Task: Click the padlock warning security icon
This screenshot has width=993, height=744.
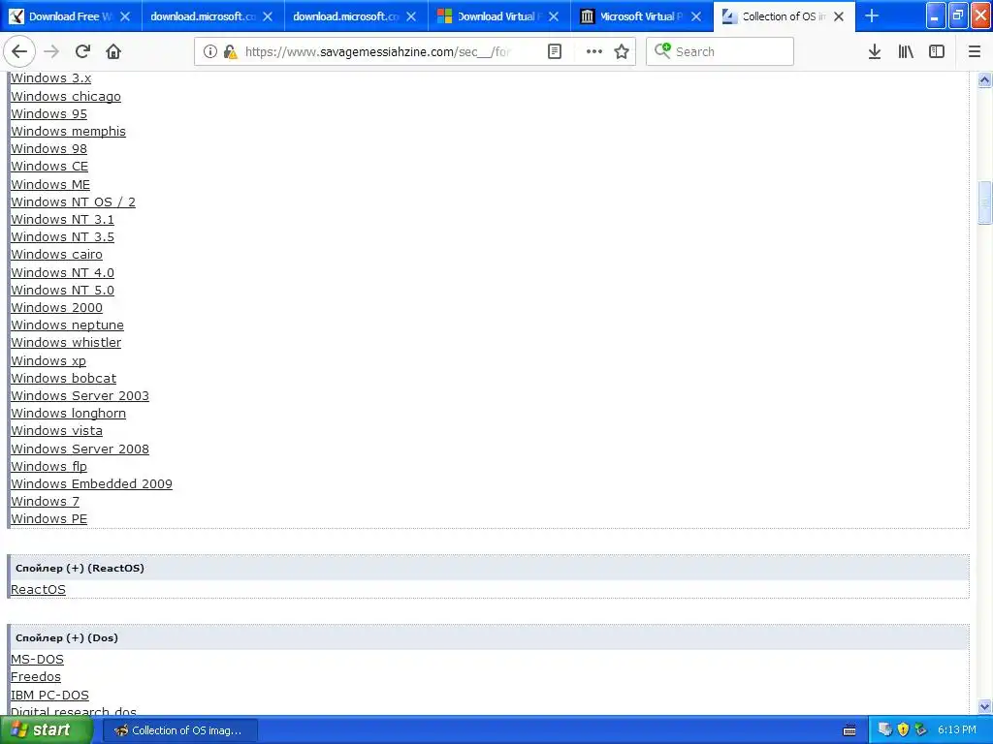Action: coord(230,51)
